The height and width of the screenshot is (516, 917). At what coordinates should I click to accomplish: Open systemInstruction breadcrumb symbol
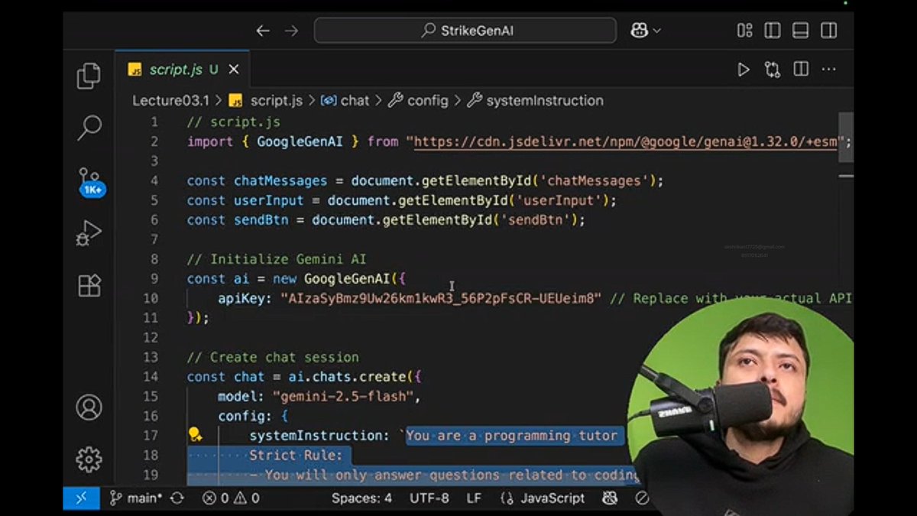coord(535,100)
